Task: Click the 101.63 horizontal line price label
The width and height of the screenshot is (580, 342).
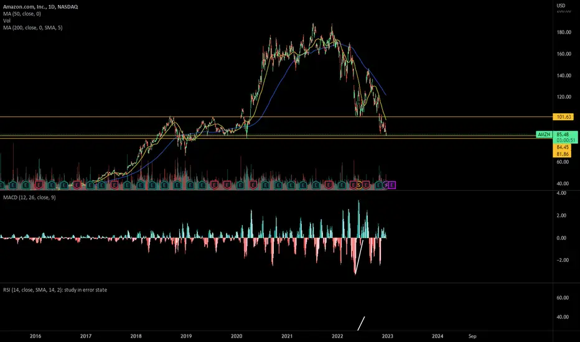Action: pyautogui.click(x=563, y=117)
